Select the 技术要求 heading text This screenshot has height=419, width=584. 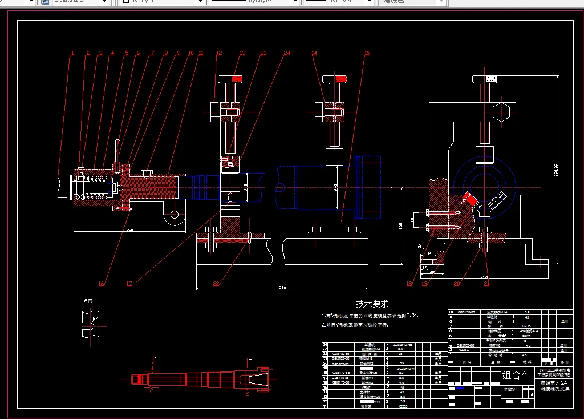pyautogui.click(x=372, y=304)
